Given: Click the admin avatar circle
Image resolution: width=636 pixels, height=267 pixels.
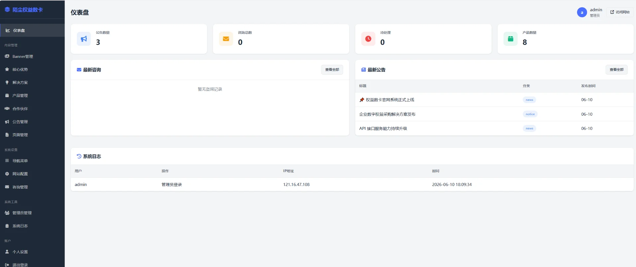Looking at the screenshot, I should pyautogui.click(x=582, y=12).
